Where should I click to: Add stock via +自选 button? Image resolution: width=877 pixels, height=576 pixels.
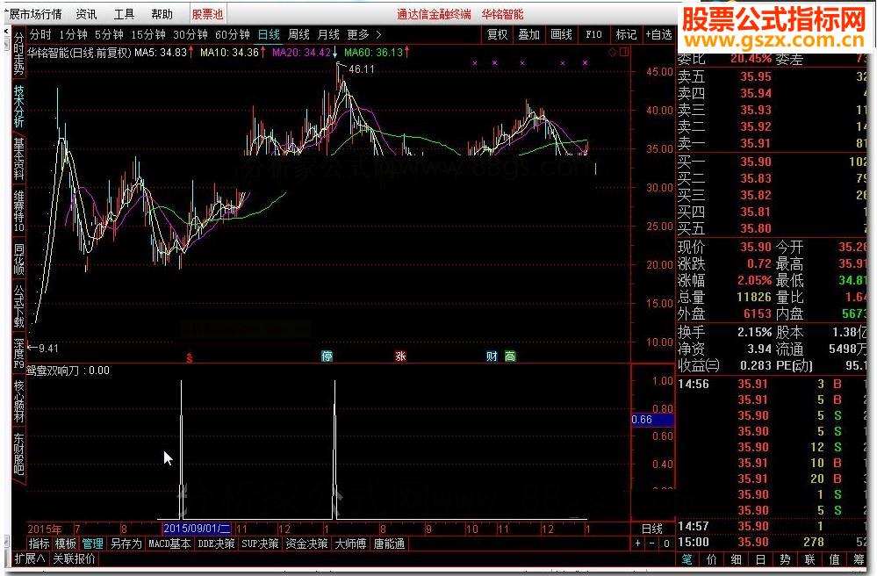pos(658,34)
